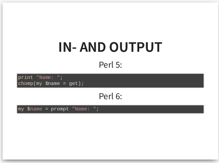
Task: Select the "Name: " string after prompt
Action: [84, 109]
